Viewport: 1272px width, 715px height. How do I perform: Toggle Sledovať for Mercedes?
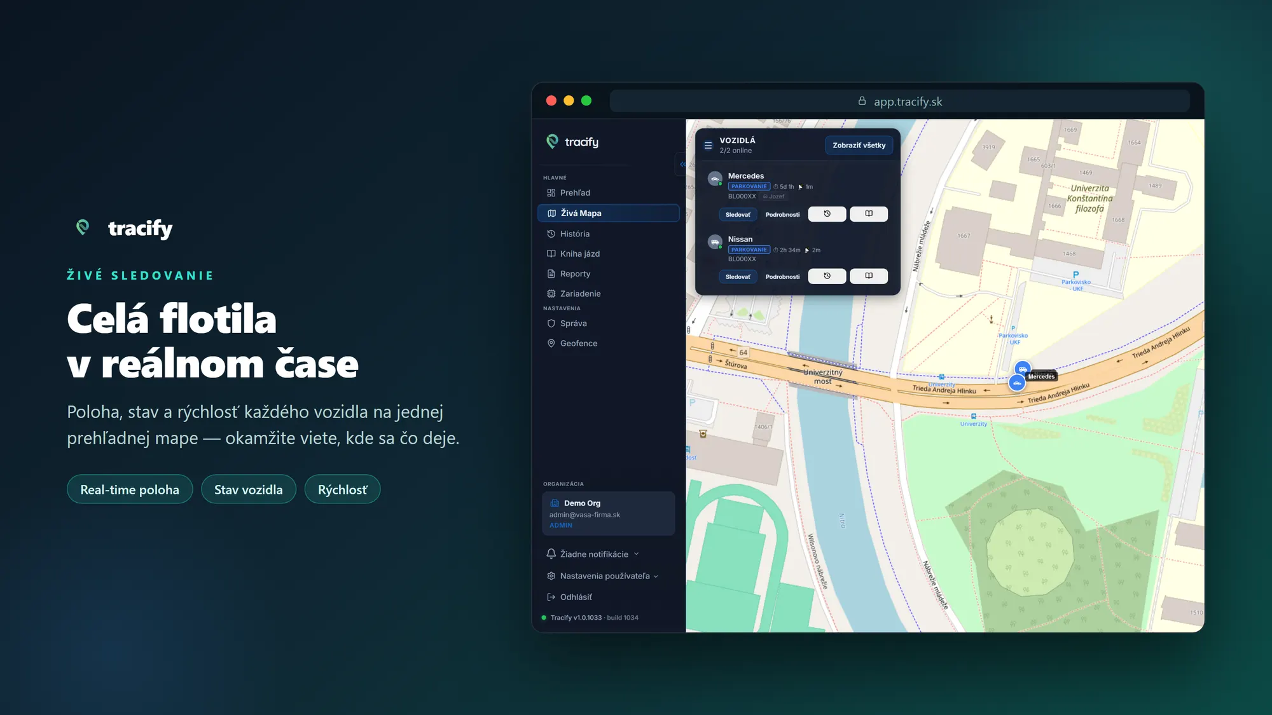point(738,214)
